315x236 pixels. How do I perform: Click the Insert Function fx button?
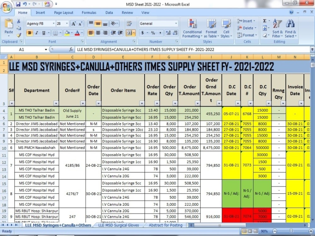71,50
